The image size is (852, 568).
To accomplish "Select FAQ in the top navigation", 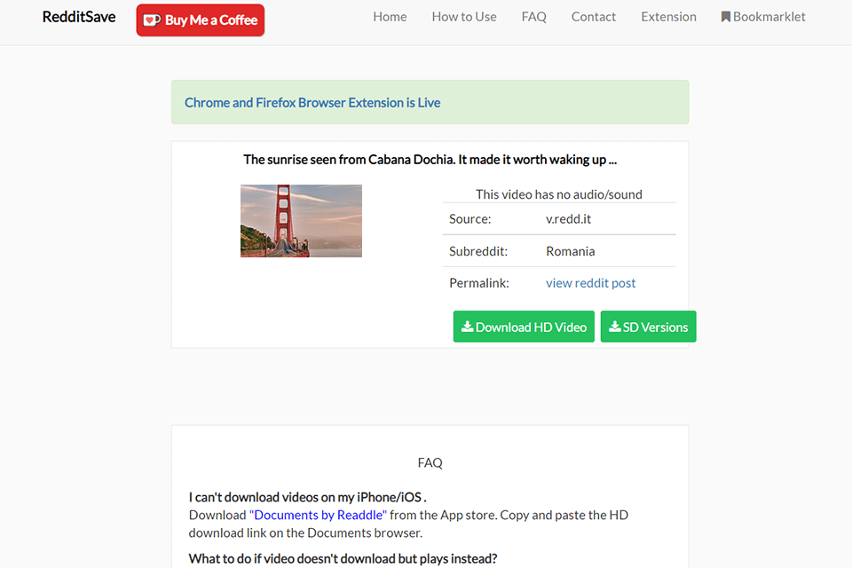I will pyautogui.click(x=534, y=17).
